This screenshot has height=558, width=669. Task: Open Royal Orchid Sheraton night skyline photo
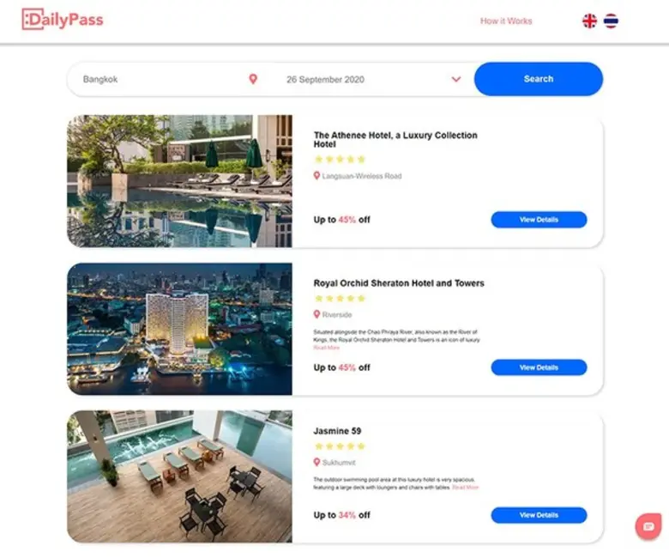point(179,329)
